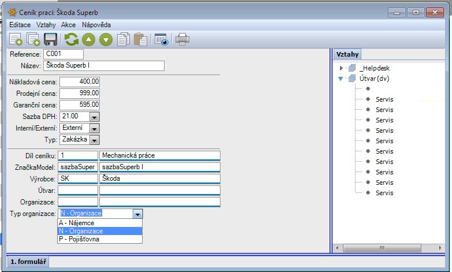The width and height of the screenshot is (452, 272).
Task: Open the Vztahy menu
Action: pos(46,25)
